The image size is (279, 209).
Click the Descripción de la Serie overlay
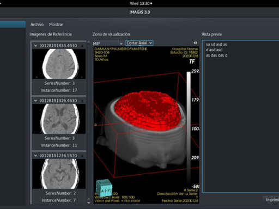coord(178,194)
